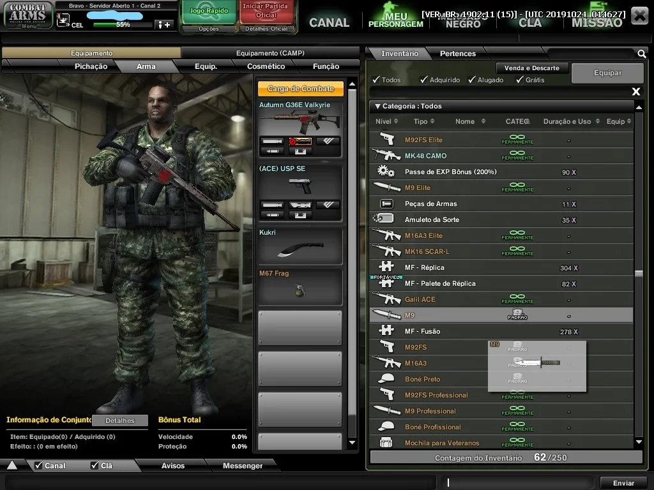Click the add friend plus icon

coord(164,25)
